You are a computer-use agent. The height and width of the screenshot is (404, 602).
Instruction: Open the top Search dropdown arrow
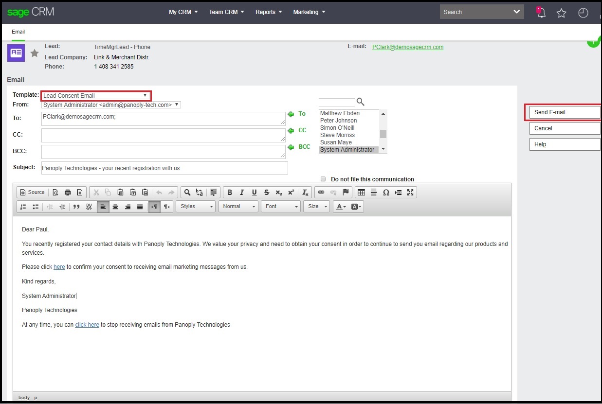pyautogui.click(x=517, y=12)
